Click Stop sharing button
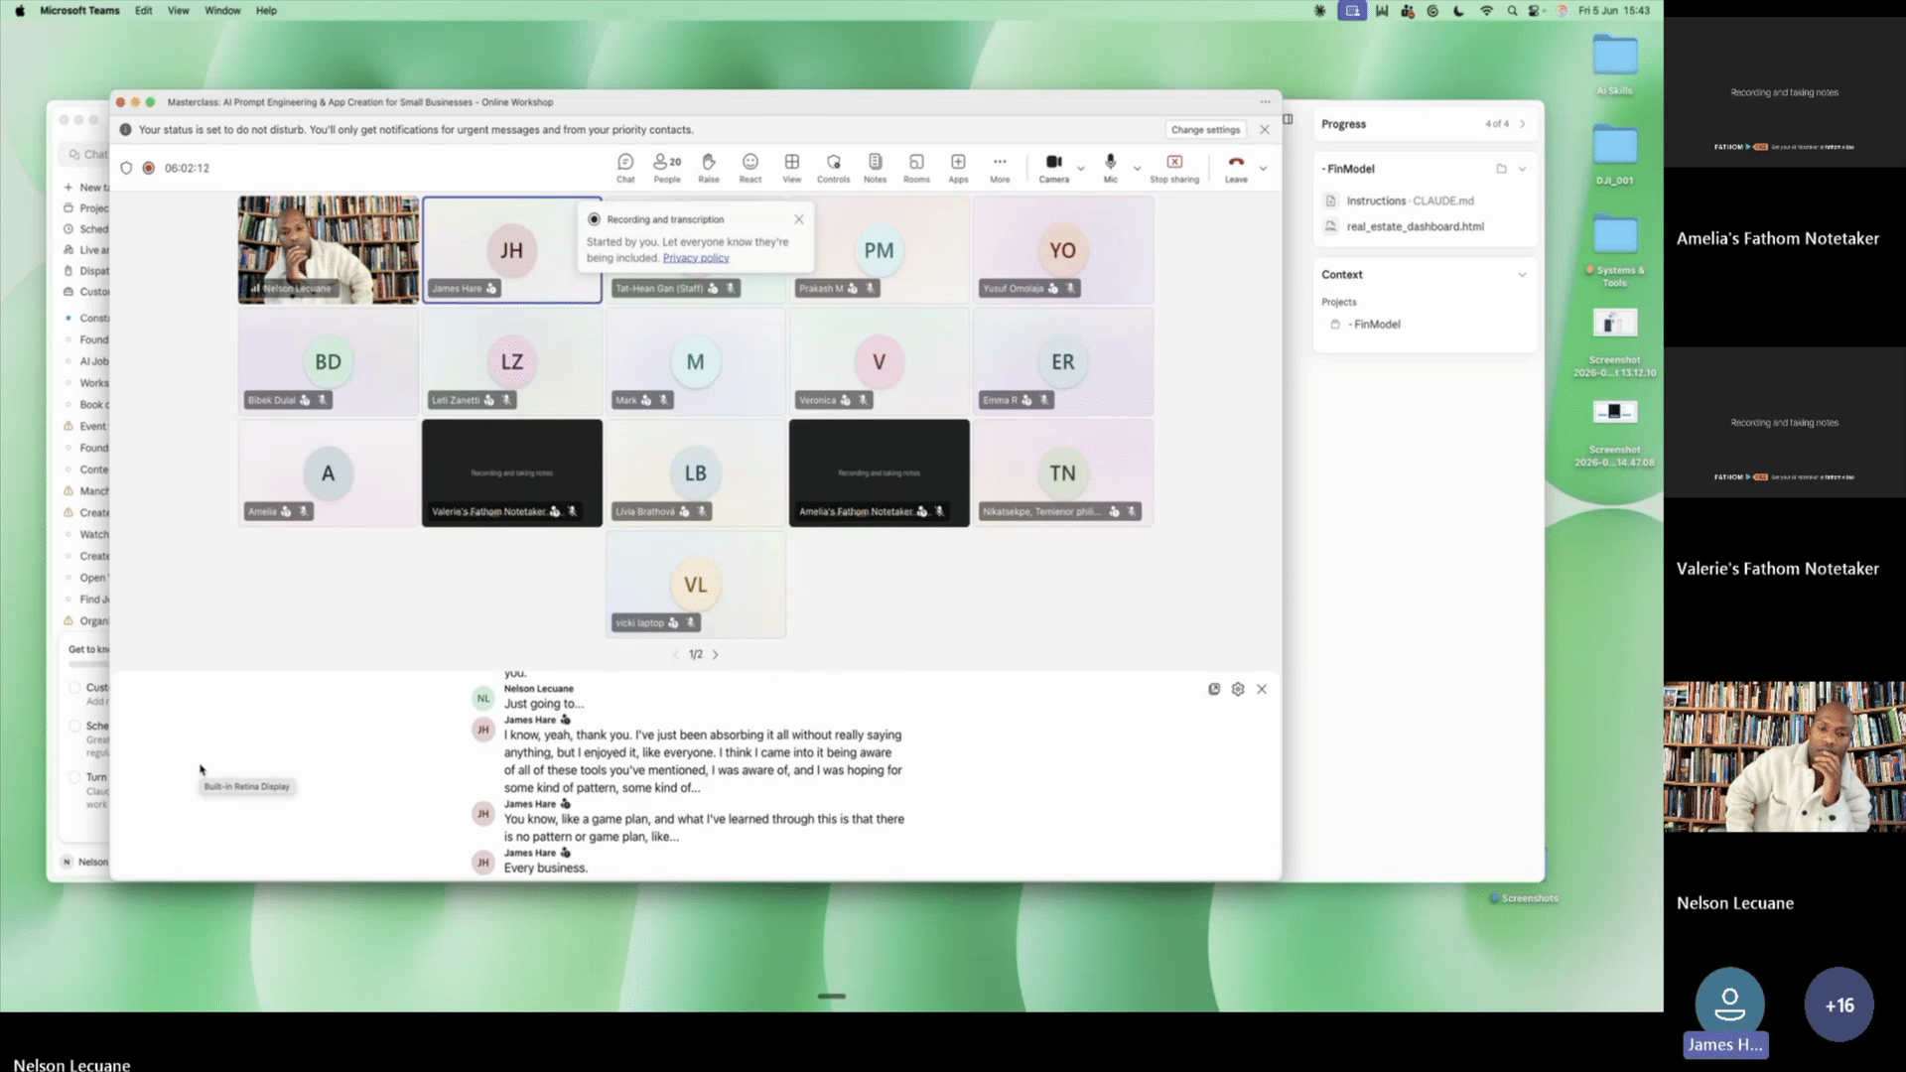Viewport: 1906px width, 1072px height. click(x=1174, y=168)
